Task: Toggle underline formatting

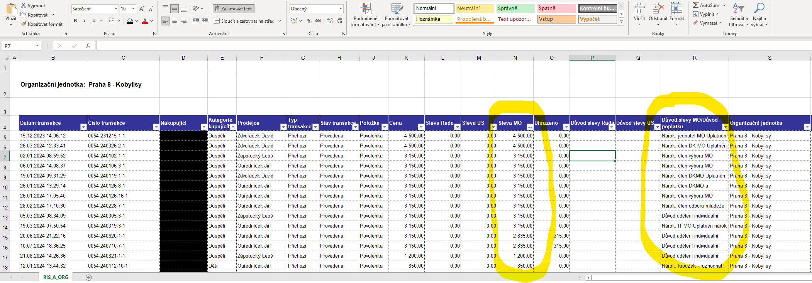Action: pos(94,21)
